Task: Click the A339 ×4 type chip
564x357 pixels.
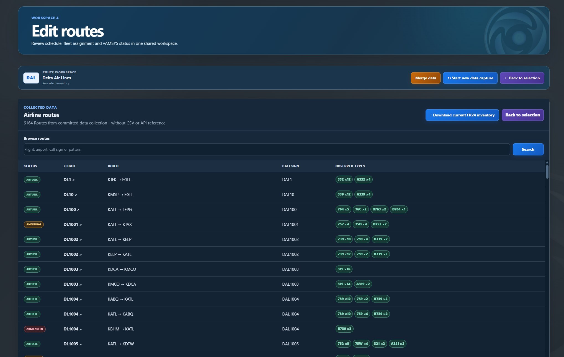Action: [x=363, y=194]
